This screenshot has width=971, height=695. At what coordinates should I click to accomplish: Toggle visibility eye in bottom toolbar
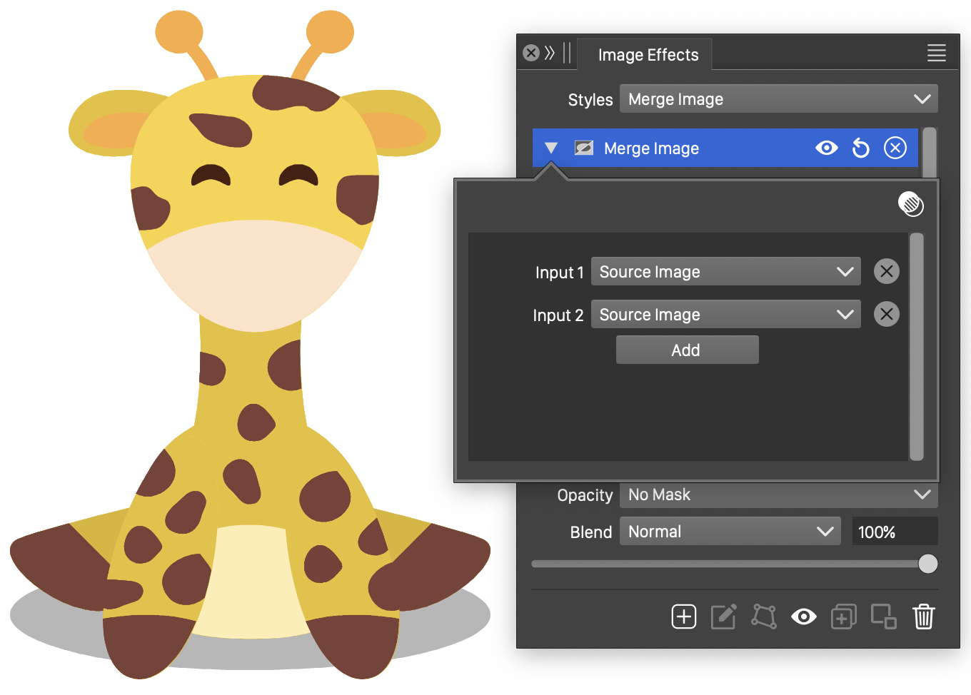pyautogui.click(x=803, y=617)
